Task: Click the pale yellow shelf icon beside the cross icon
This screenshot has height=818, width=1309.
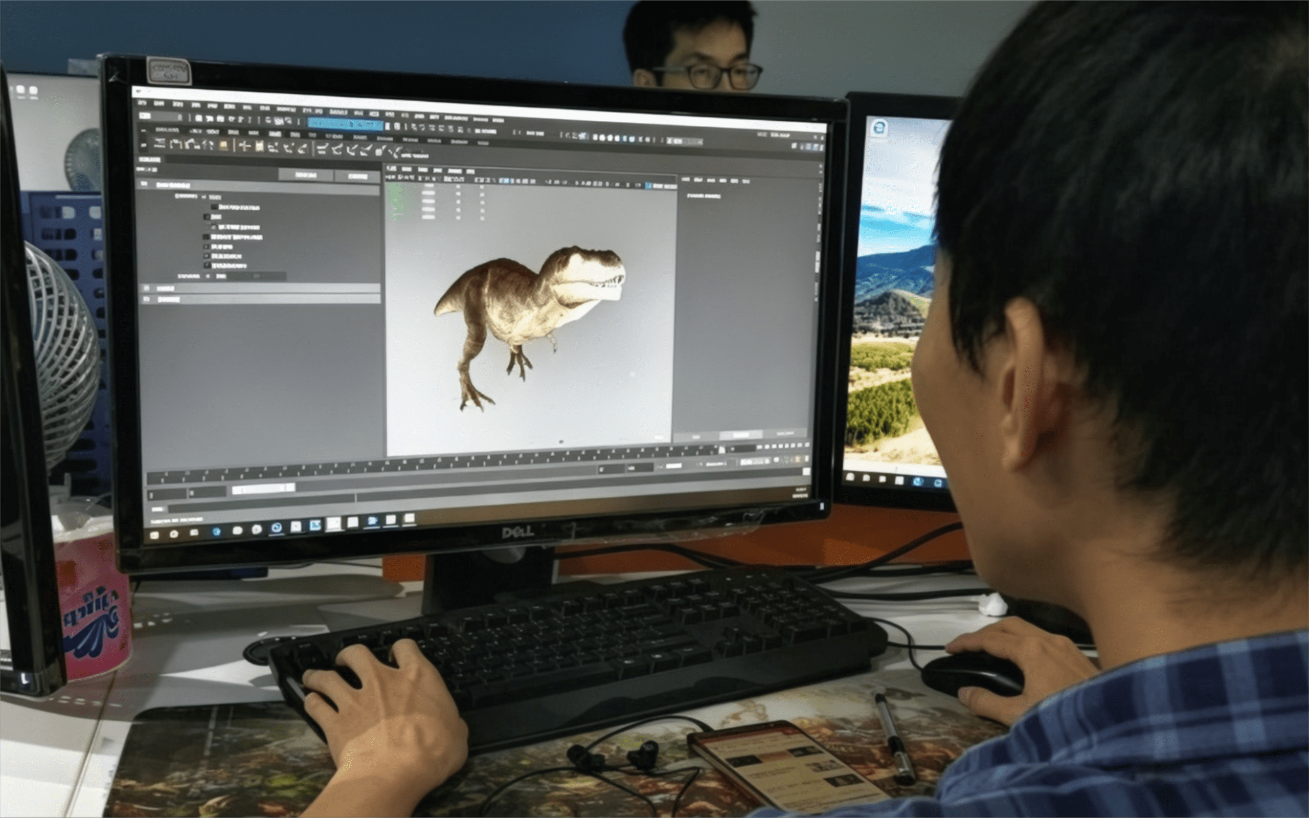Action: coord(260,147)
